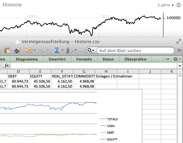Screen dimensions: 183x143
Task: Open the Formeln ribbon tab
Action: coord(84,59)
